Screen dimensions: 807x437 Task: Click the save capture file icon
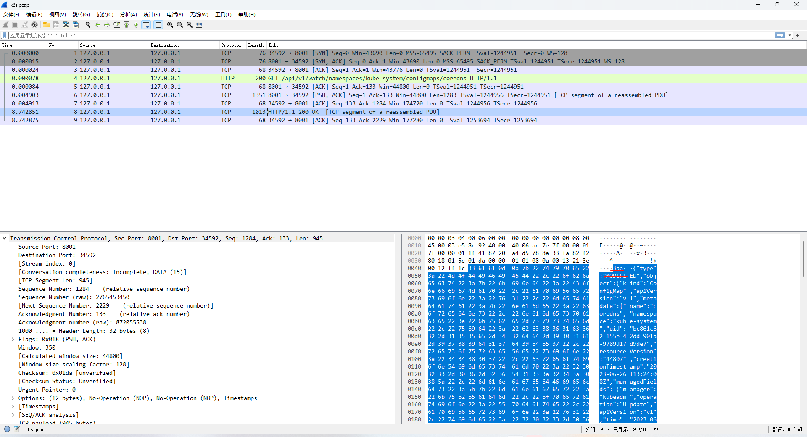56,25
